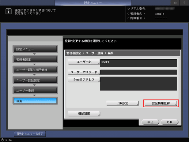Image resolution: width=189 pixels, height=142 pixels.
Task: Tap the speaker volume icon
Action: [175, 3]
